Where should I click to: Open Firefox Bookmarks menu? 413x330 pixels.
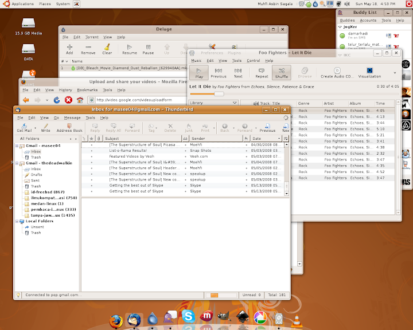(87, 90)
